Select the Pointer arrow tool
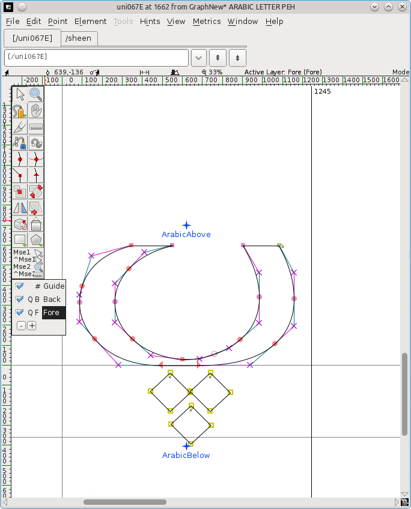 tap(20, 94)
